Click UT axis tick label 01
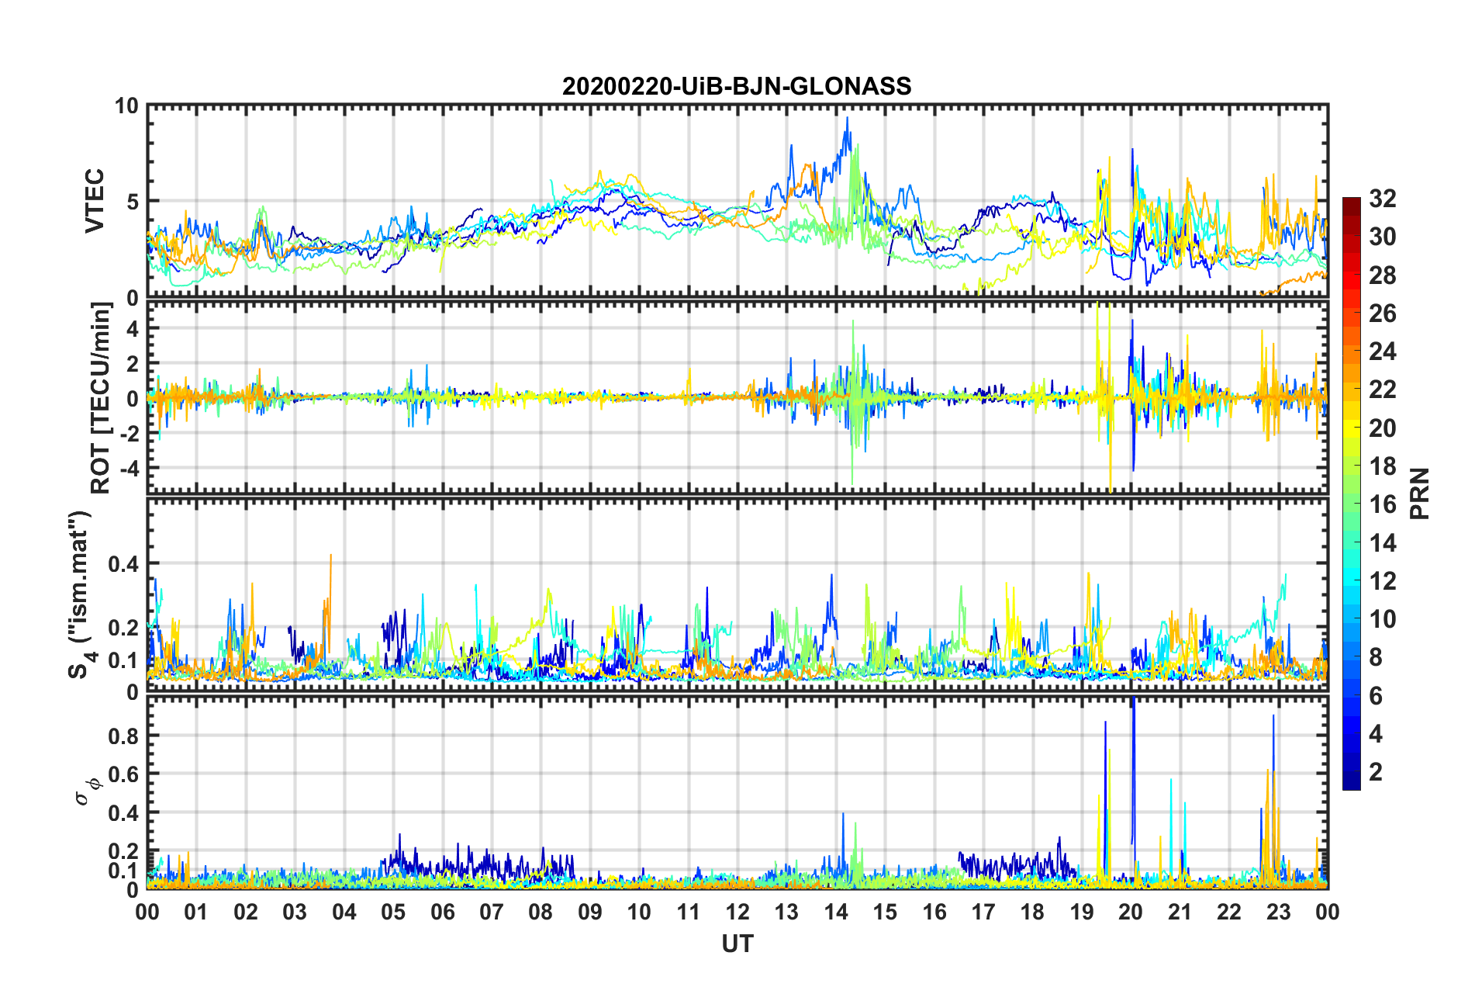 [x=196, y=912]
